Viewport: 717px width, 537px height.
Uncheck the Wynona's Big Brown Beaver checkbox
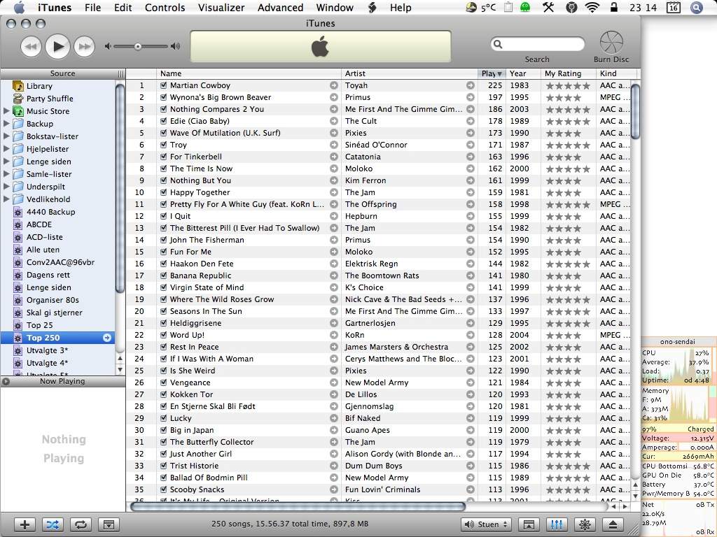coord(164,97)
